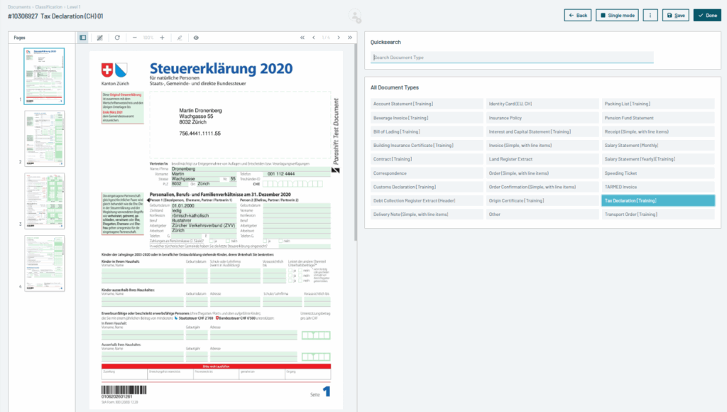The image size is (727, 412).
Task: Click the Save button
Action: pyautogui.click(x=675, y=14)
